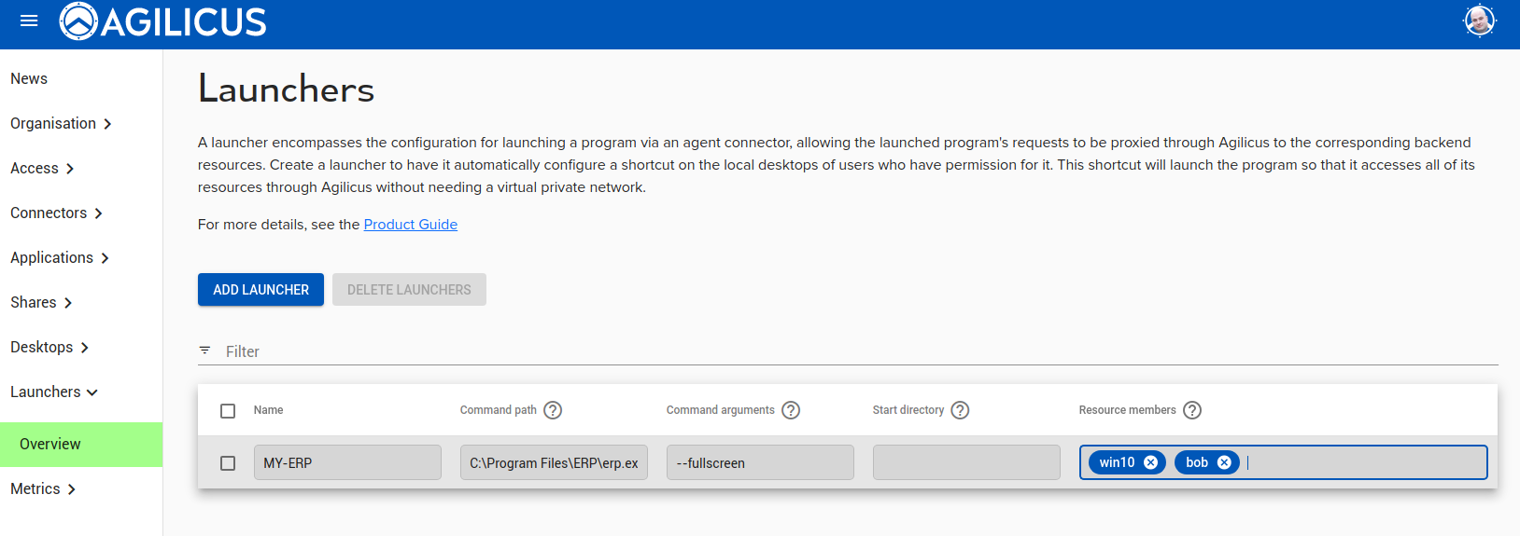Open the hamburger navigation menu

pyautogui.click(x=29, y=21)
